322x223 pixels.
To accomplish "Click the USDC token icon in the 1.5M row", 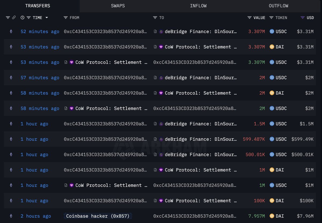I will (272, 124).
